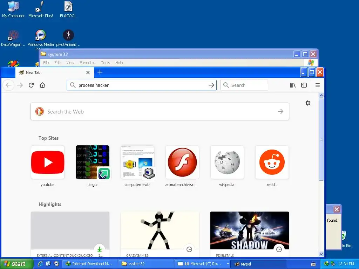The image size is (359, 269).
Task: Open new tab settings gear icon
Action: coord(308,103)
